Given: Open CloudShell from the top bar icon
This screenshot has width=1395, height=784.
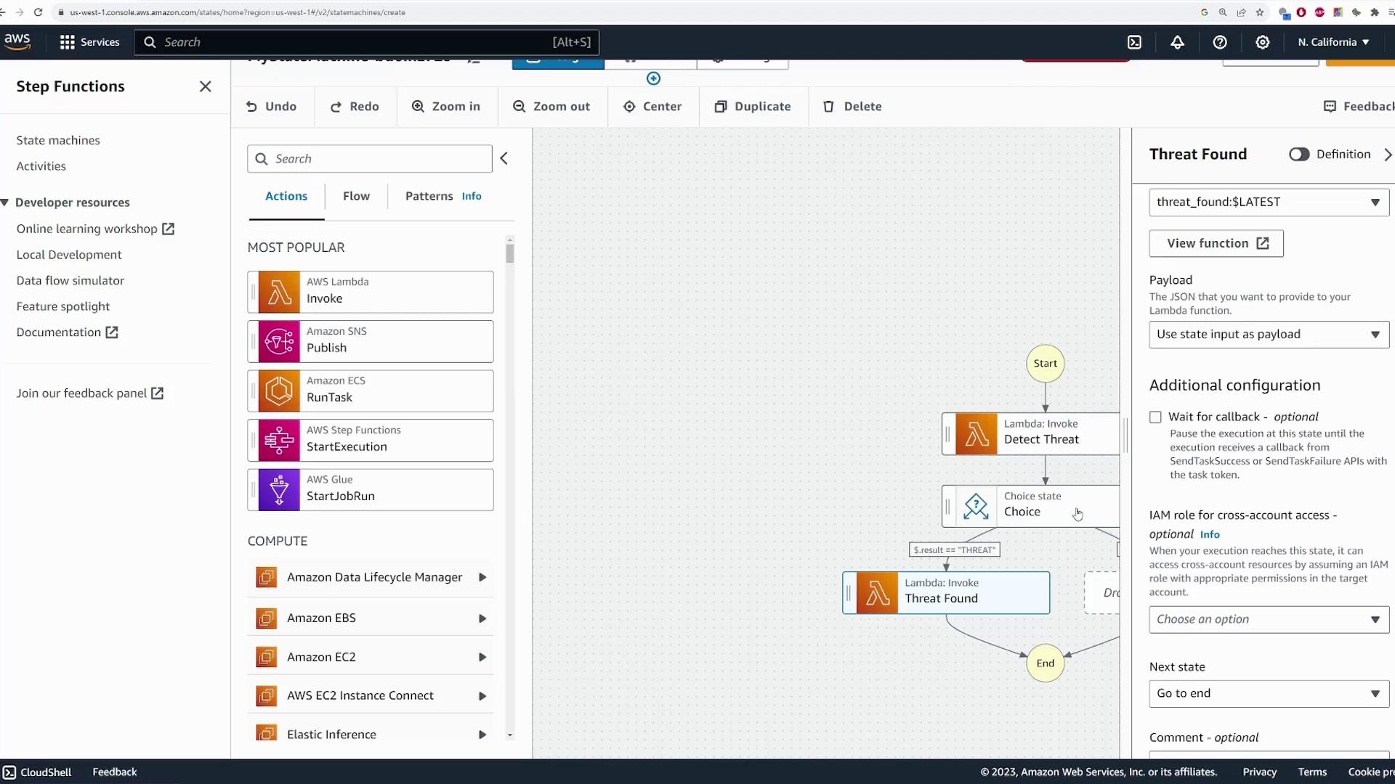Looking at the screenshot, I should pyautogui.click(x=1134, y=42).
